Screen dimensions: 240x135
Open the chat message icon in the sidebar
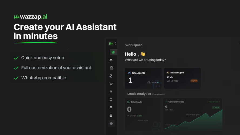(x=111, y=100)
